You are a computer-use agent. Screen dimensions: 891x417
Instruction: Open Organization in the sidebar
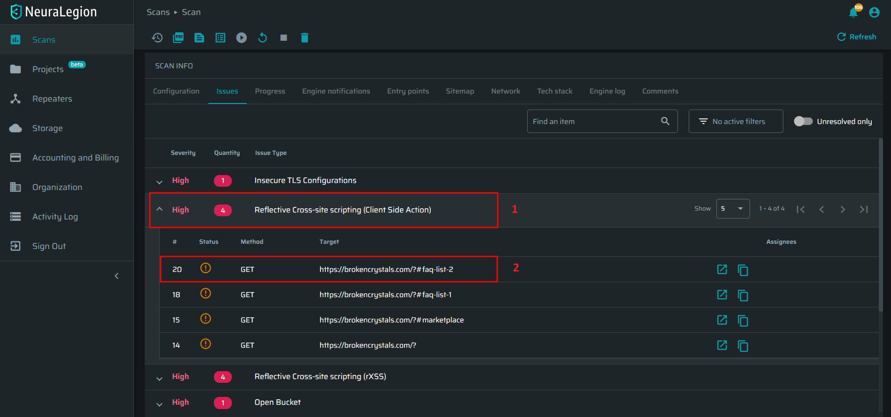tap(66, 187)
